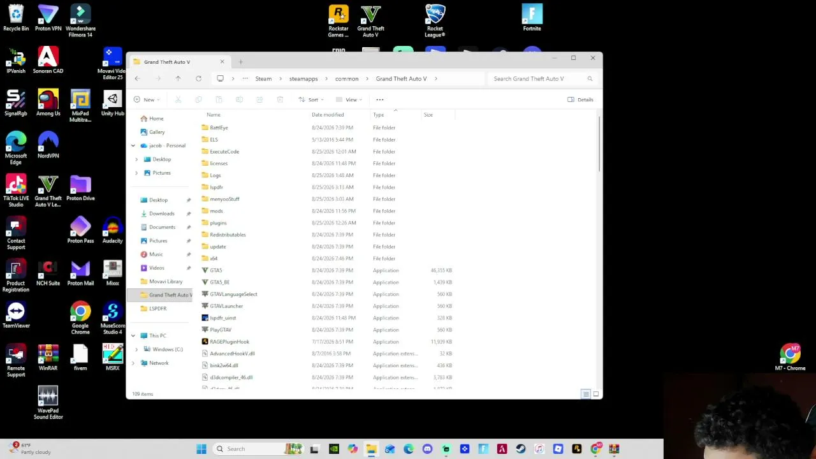Click the Steam breadcrumb segment
This screenshot has width=816, height=459.
(263, 78)
